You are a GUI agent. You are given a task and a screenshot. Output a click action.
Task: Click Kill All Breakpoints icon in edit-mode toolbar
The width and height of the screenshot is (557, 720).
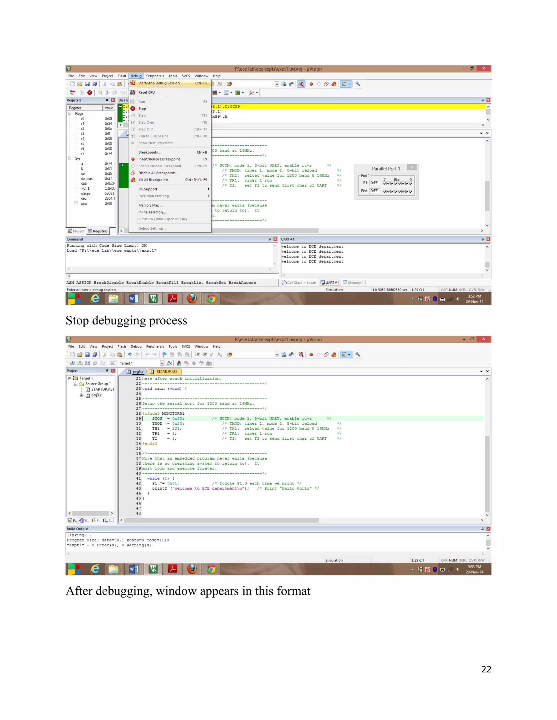coord(334,354)
